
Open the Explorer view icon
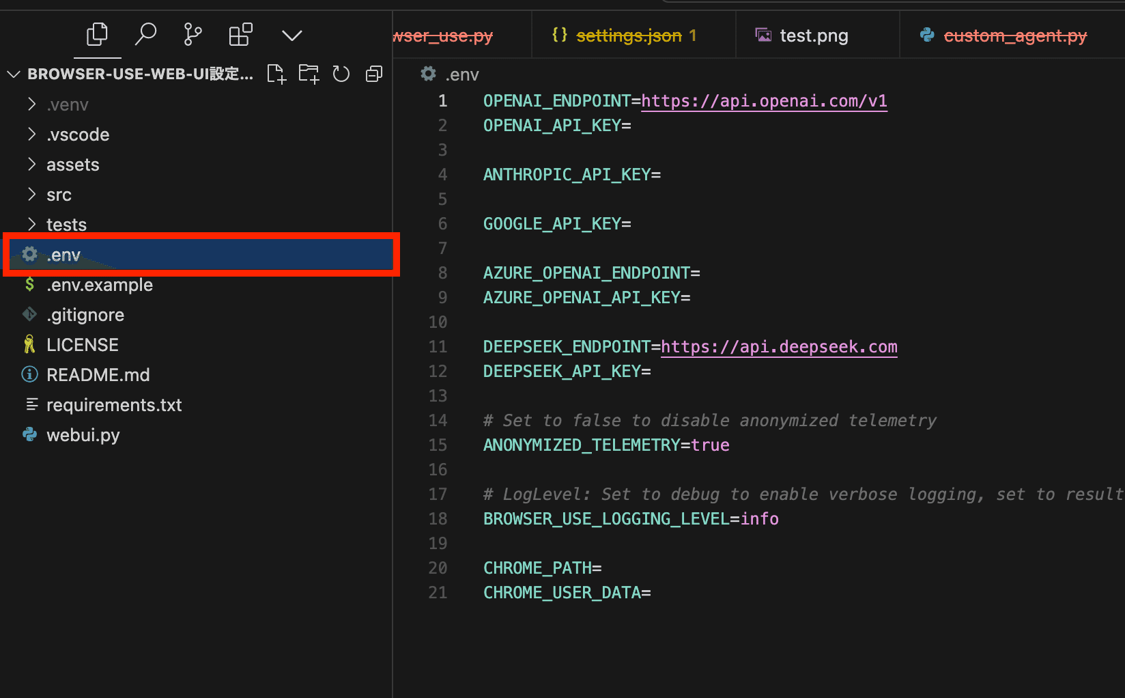click(x=97, y=34)
